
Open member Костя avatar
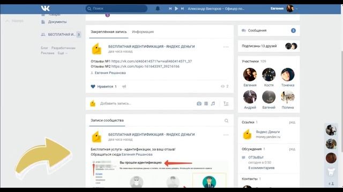click(x=269, y=75)
